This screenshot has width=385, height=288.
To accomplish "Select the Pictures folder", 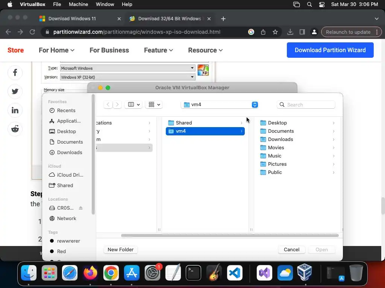I will coord(298,164).
